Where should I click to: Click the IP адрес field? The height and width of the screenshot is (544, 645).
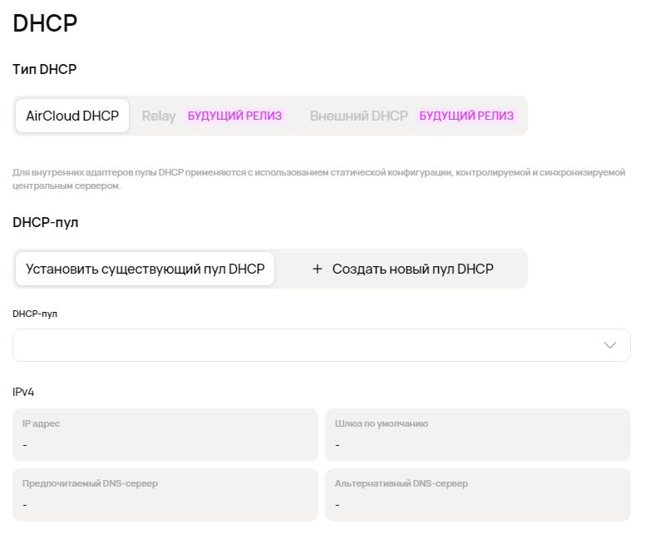pyautogui.click(x=165, y=435)
